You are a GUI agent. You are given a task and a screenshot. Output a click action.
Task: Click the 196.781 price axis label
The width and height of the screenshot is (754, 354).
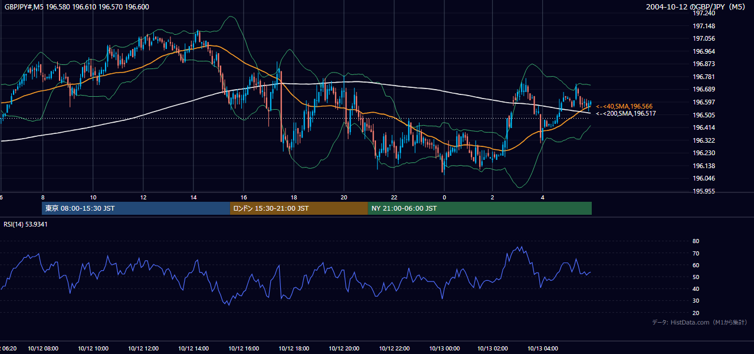click(x=703, y=77)
